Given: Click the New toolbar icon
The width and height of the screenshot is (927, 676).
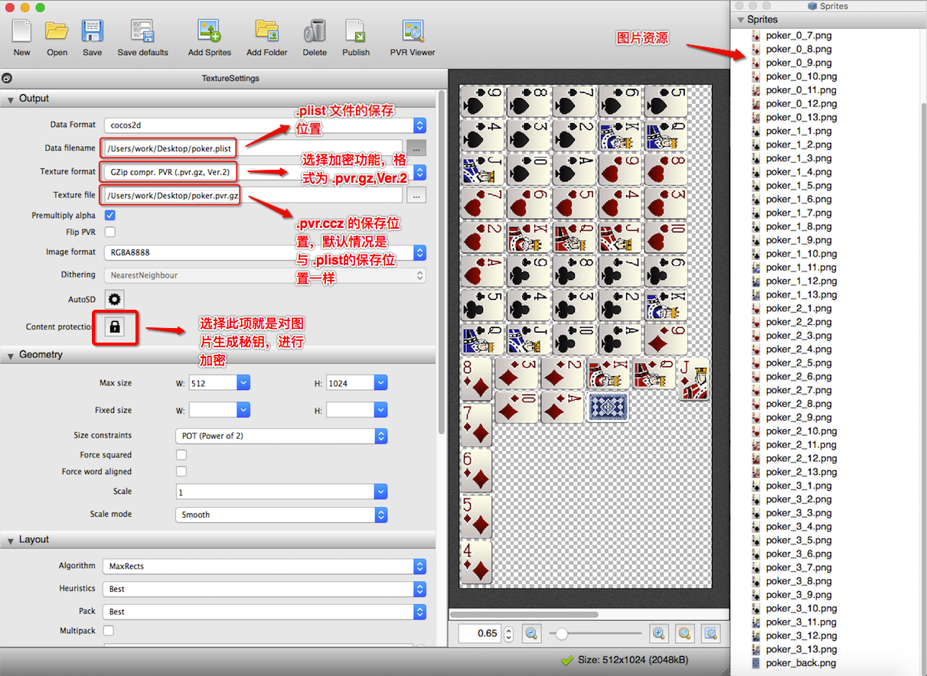Looking at the screenshot, I should (x=21, y=31).
